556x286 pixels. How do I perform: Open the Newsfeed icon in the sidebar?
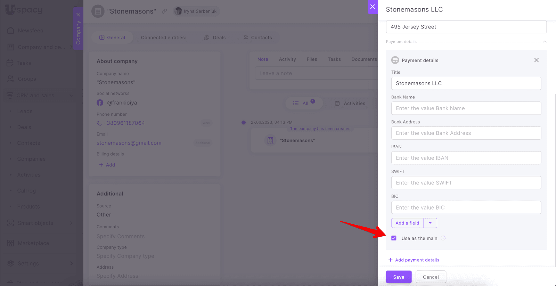[10, 31]
